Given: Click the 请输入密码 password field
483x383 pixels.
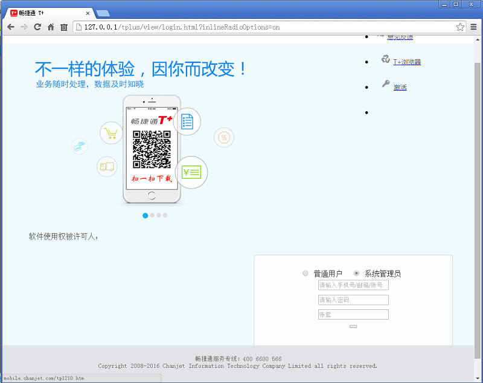Looking at the screenshot, I should [353, 300].
